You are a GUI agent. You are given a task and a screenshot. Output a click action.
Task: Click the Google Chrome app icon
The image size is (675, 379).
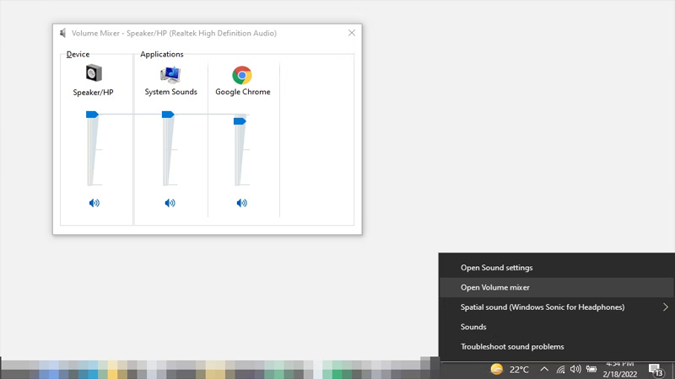(242, 75)
